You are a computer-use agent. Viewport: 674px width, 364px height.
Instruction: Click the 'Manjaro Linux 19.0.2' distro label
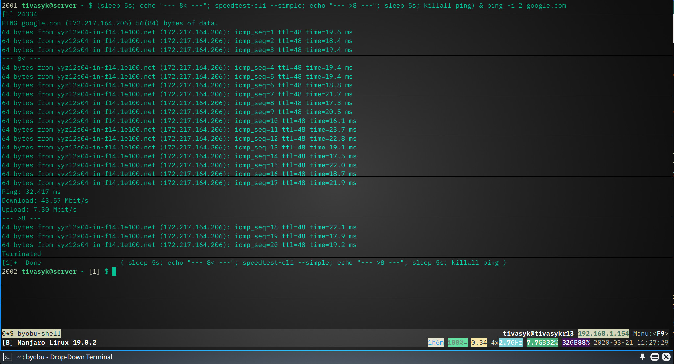[x=57, y=342]
